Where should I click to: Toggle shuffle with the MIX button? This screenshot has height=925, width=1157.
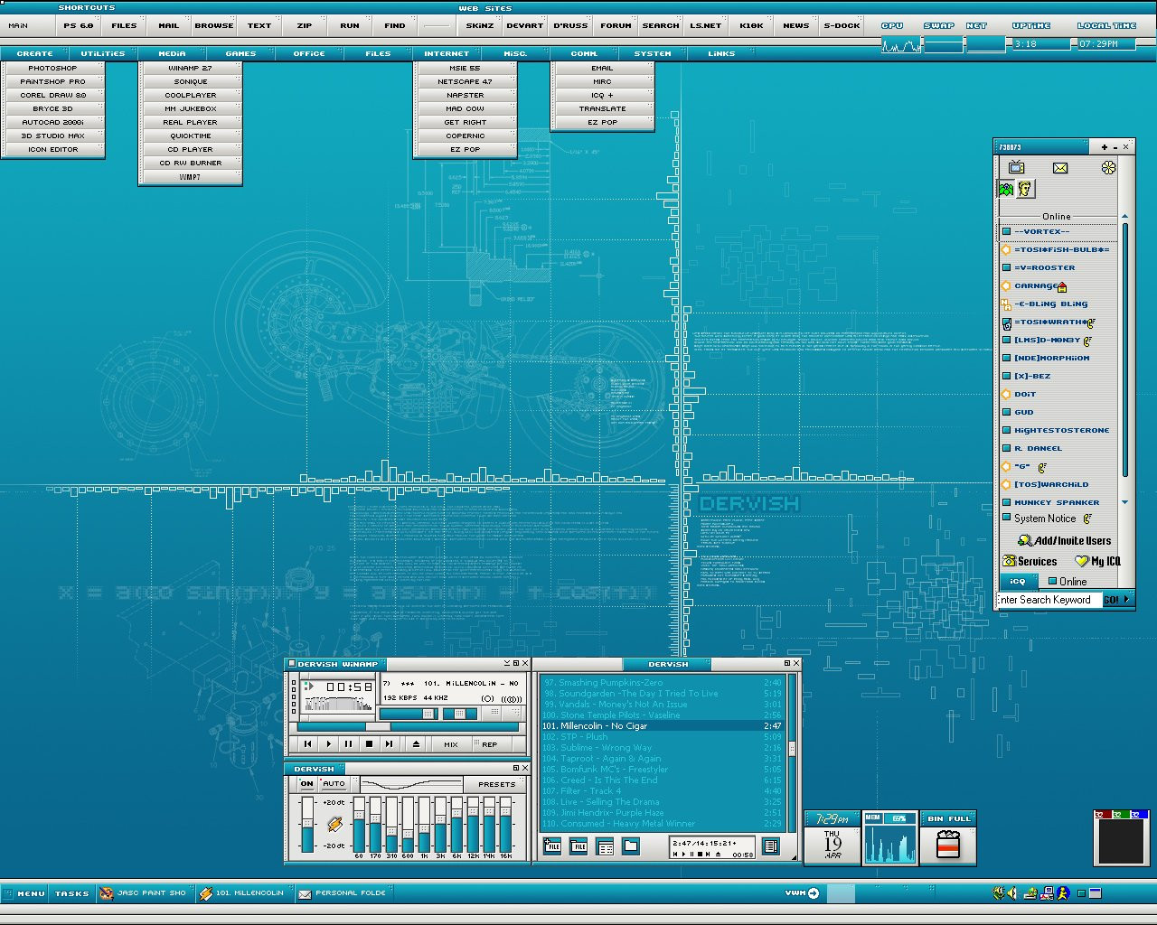click(x=451, y=744)
